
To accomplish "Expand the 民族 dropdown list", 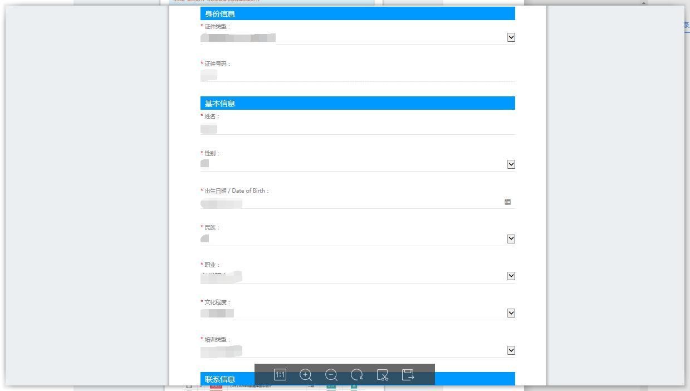I will point(511,239).
